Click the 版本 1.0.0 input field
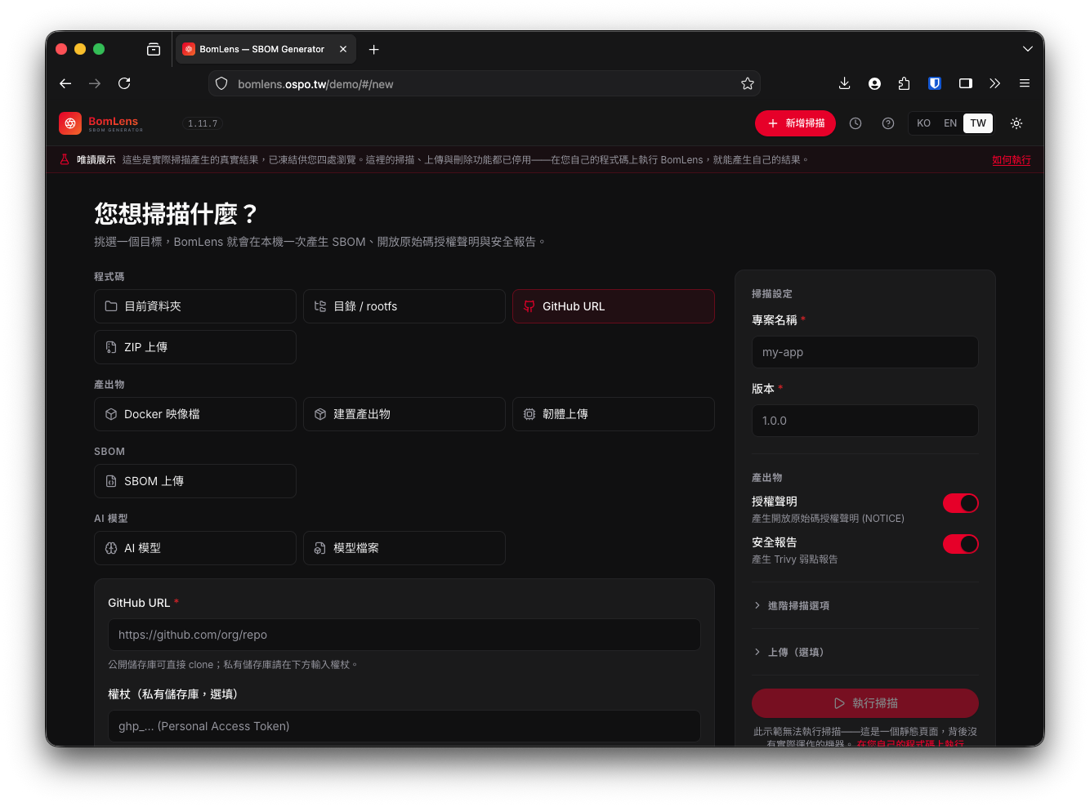 coord(864,421)
